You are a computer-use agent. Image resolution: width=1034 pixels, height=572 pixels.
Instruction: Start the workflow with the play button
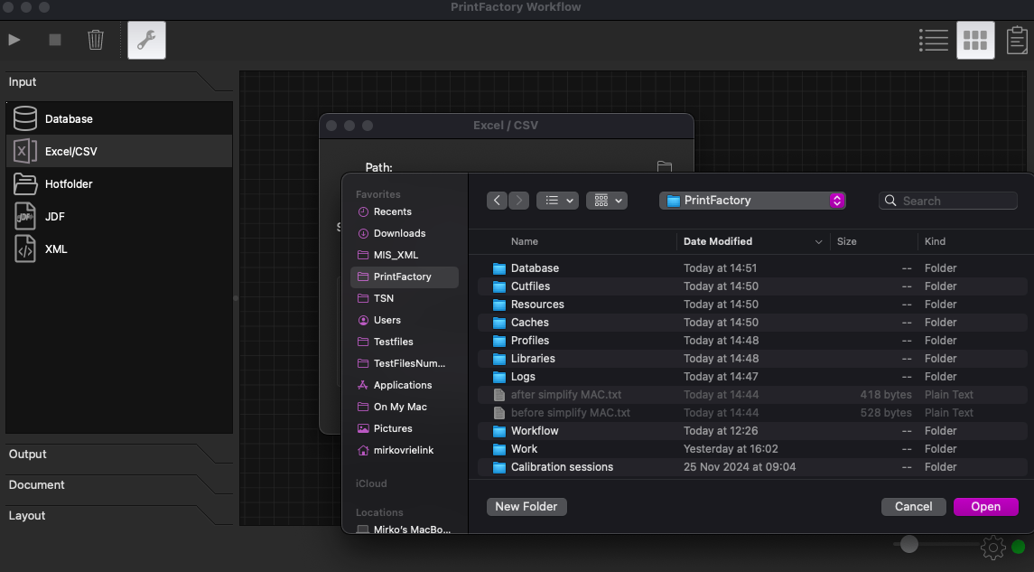point(14,41)
